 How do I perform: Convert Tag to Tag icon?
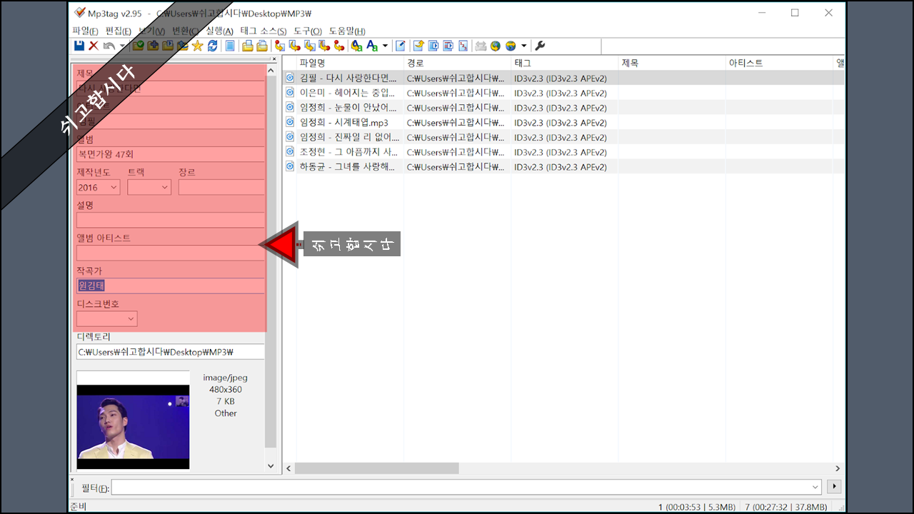[x=338, y=46]
